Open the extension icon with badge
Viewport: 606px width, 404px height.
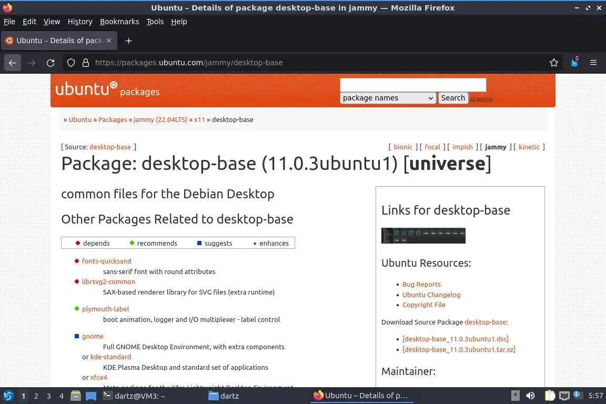point(574,62)
